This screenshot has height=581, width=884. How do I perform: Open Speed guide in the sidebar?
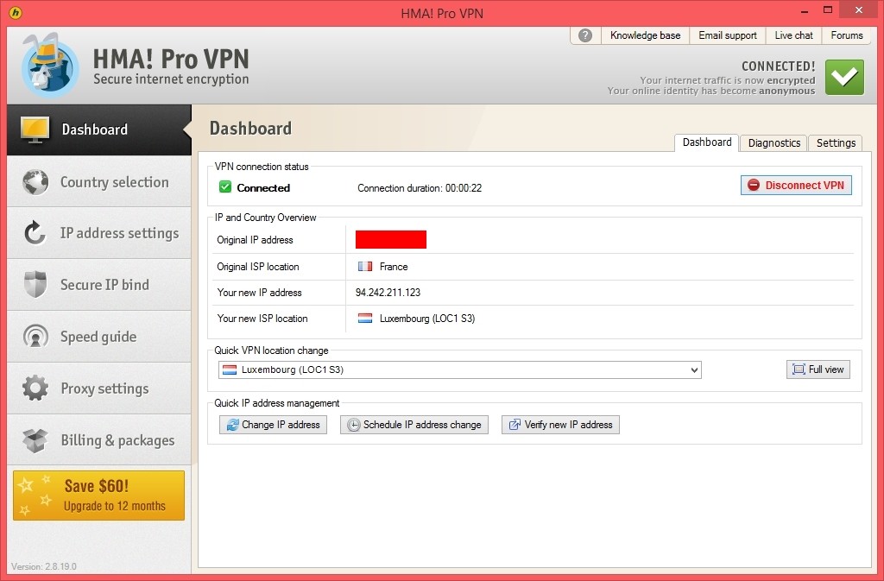click(x=99, y=337)
